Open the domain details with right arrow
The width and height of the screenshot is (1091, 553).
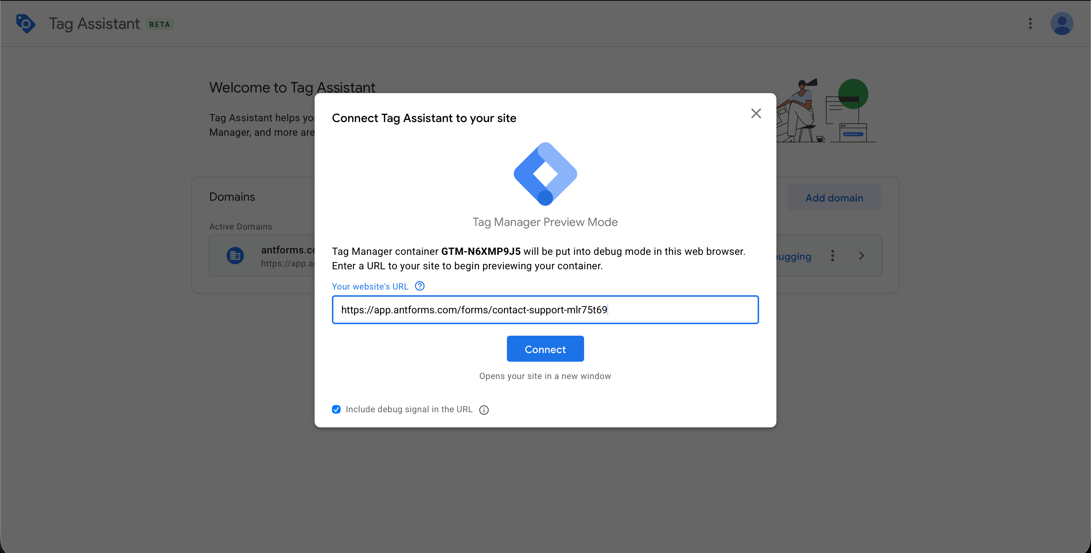point(862,255)
